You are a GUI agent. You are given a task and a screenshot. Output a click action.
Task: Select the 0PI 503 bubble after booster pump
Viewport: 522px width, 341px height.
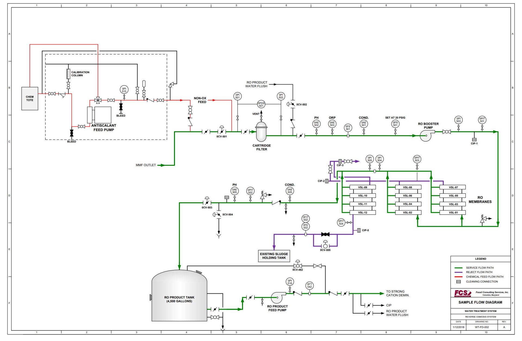(x=458, y=120)
